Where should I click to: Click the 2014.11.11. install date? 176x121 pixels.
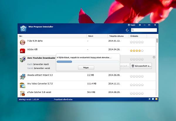tap(114, 84)
